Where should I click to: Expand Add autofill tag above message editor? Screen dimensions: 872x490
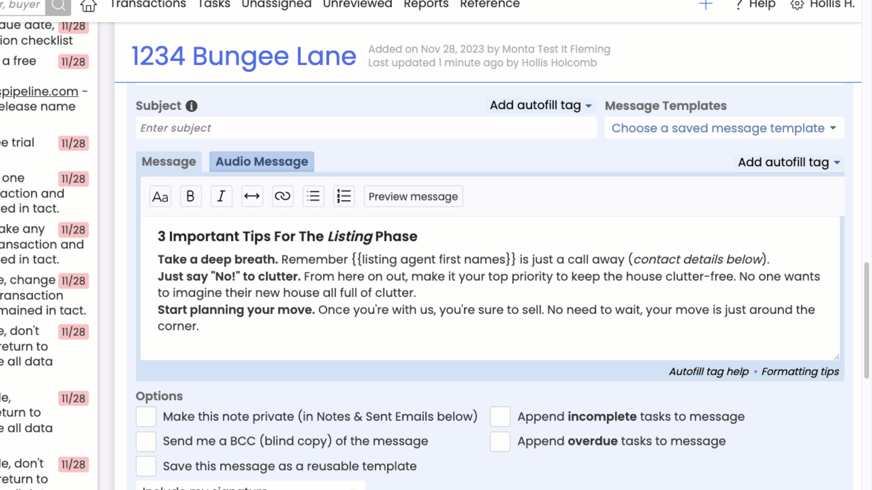[788, 162]
